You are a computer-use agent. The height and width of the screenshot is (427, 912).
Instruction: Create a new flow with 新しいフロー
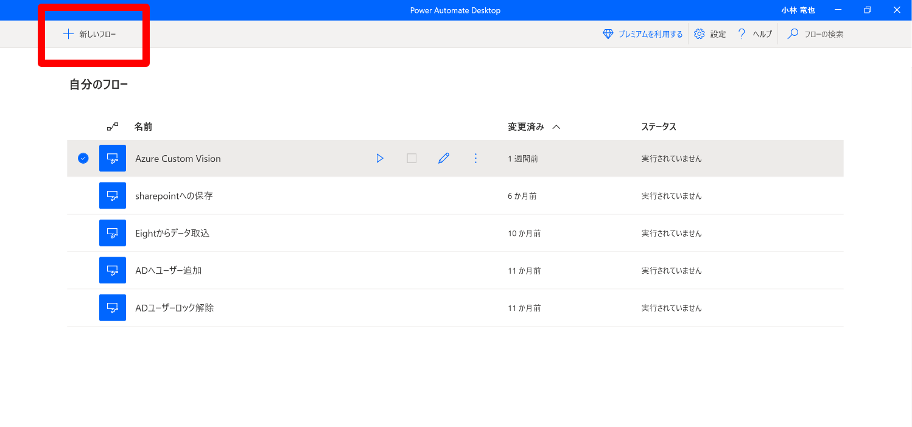89,34
